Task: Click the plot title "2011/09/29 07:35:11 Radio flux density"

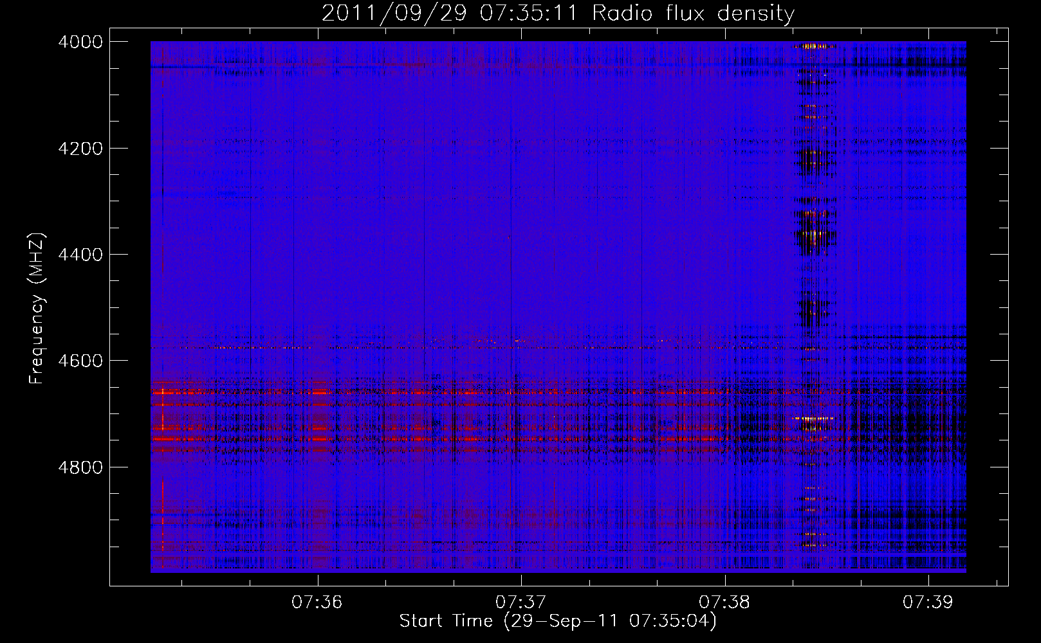Action: point(558,13)
